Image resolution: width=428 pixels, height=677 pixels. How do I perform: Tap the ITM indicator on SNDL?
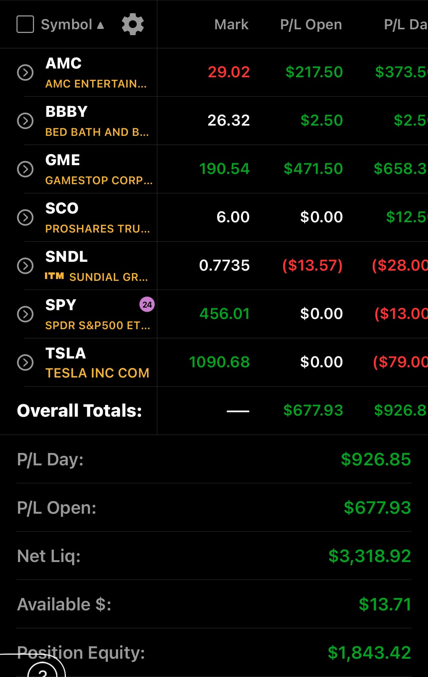pos(54,276)
